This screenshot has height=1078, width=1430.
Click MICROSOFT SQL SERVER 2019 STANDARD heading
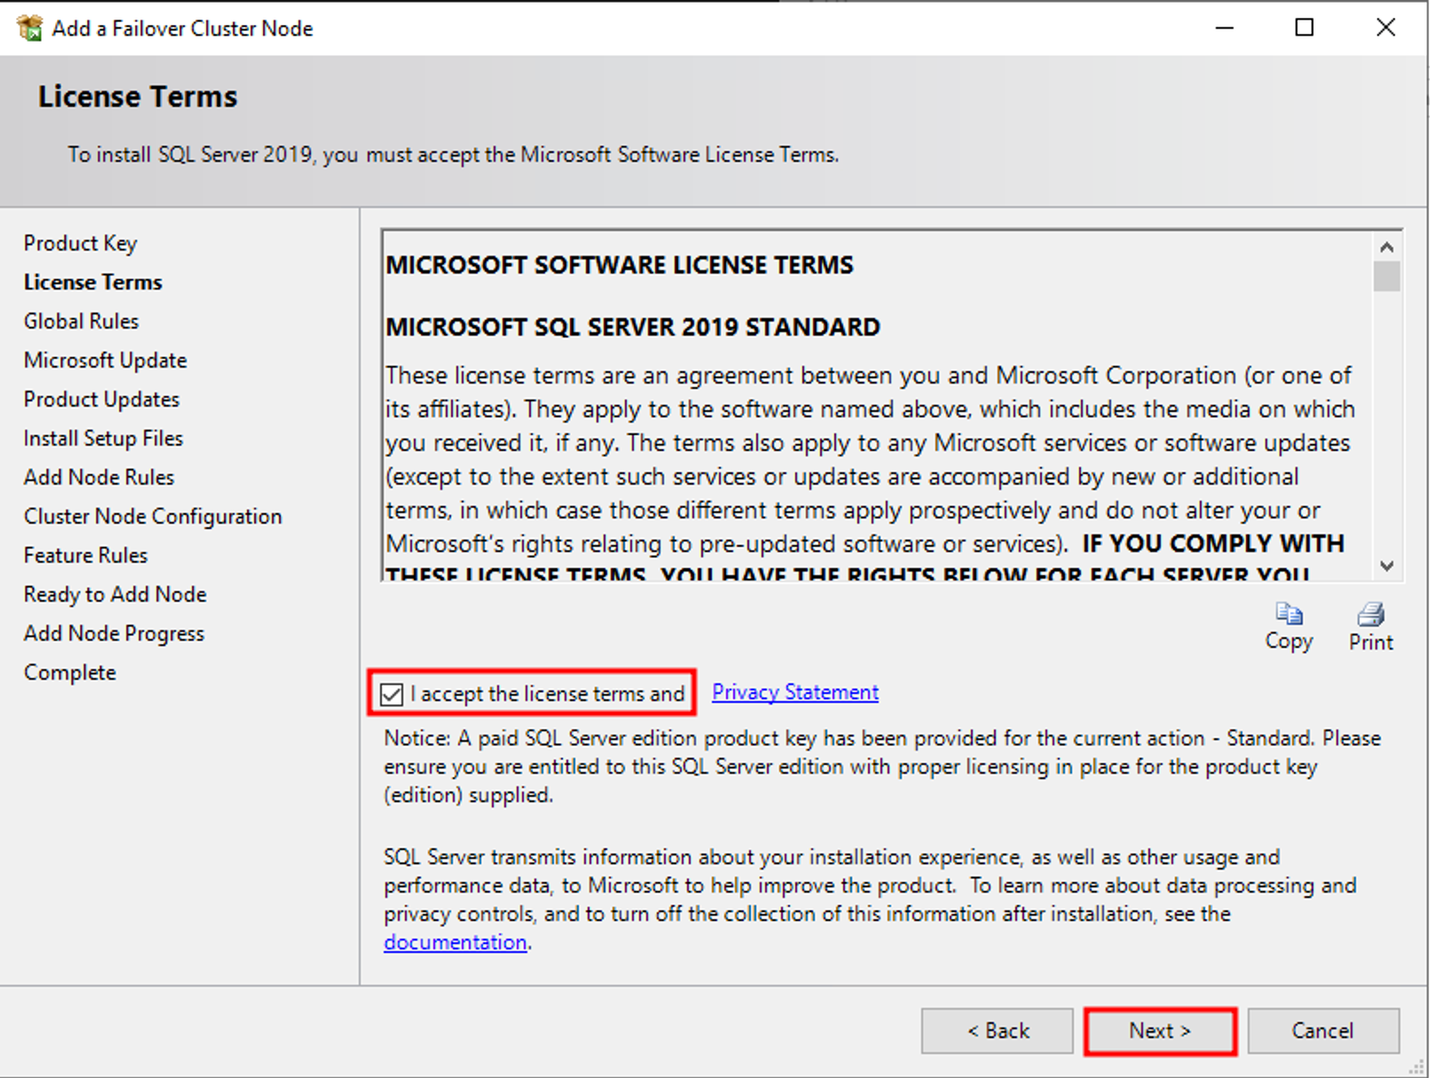pos(632,328)
